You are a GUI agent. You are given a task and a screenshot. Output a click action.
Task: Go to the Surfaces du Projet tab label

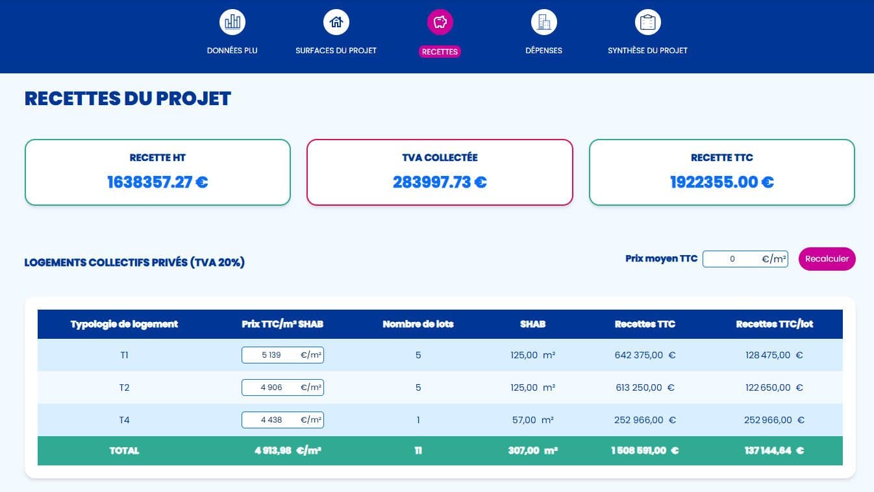(336, 51)
